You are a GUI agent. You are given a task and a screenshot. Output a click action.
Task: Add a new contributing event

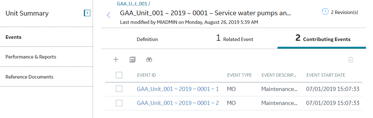point(116,59)
